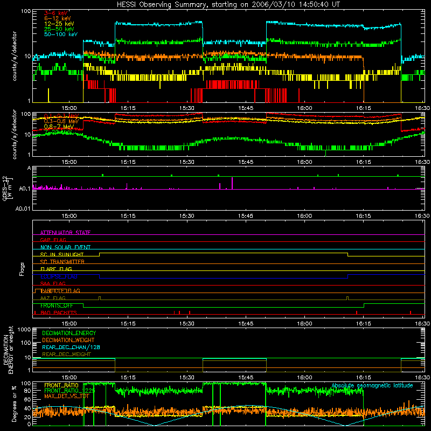Viewport: 431px width, 431px height.
Task: Click 16:00 time label under top panel
Action: [304, 108]
